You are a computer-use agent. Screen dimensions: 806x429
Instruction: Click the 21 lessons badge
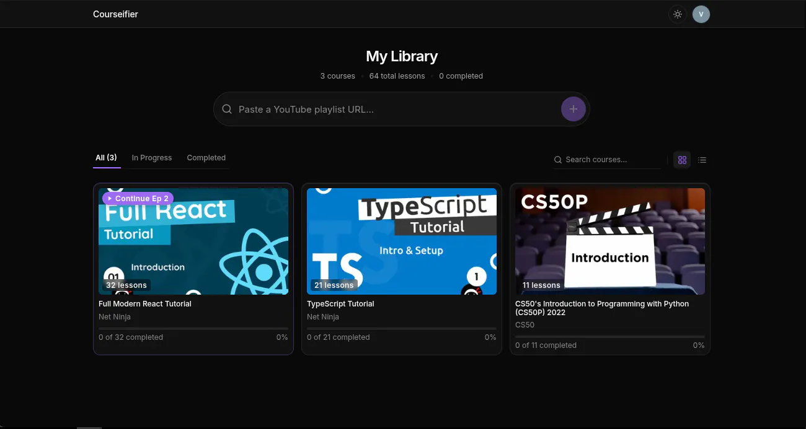(334, 285)
